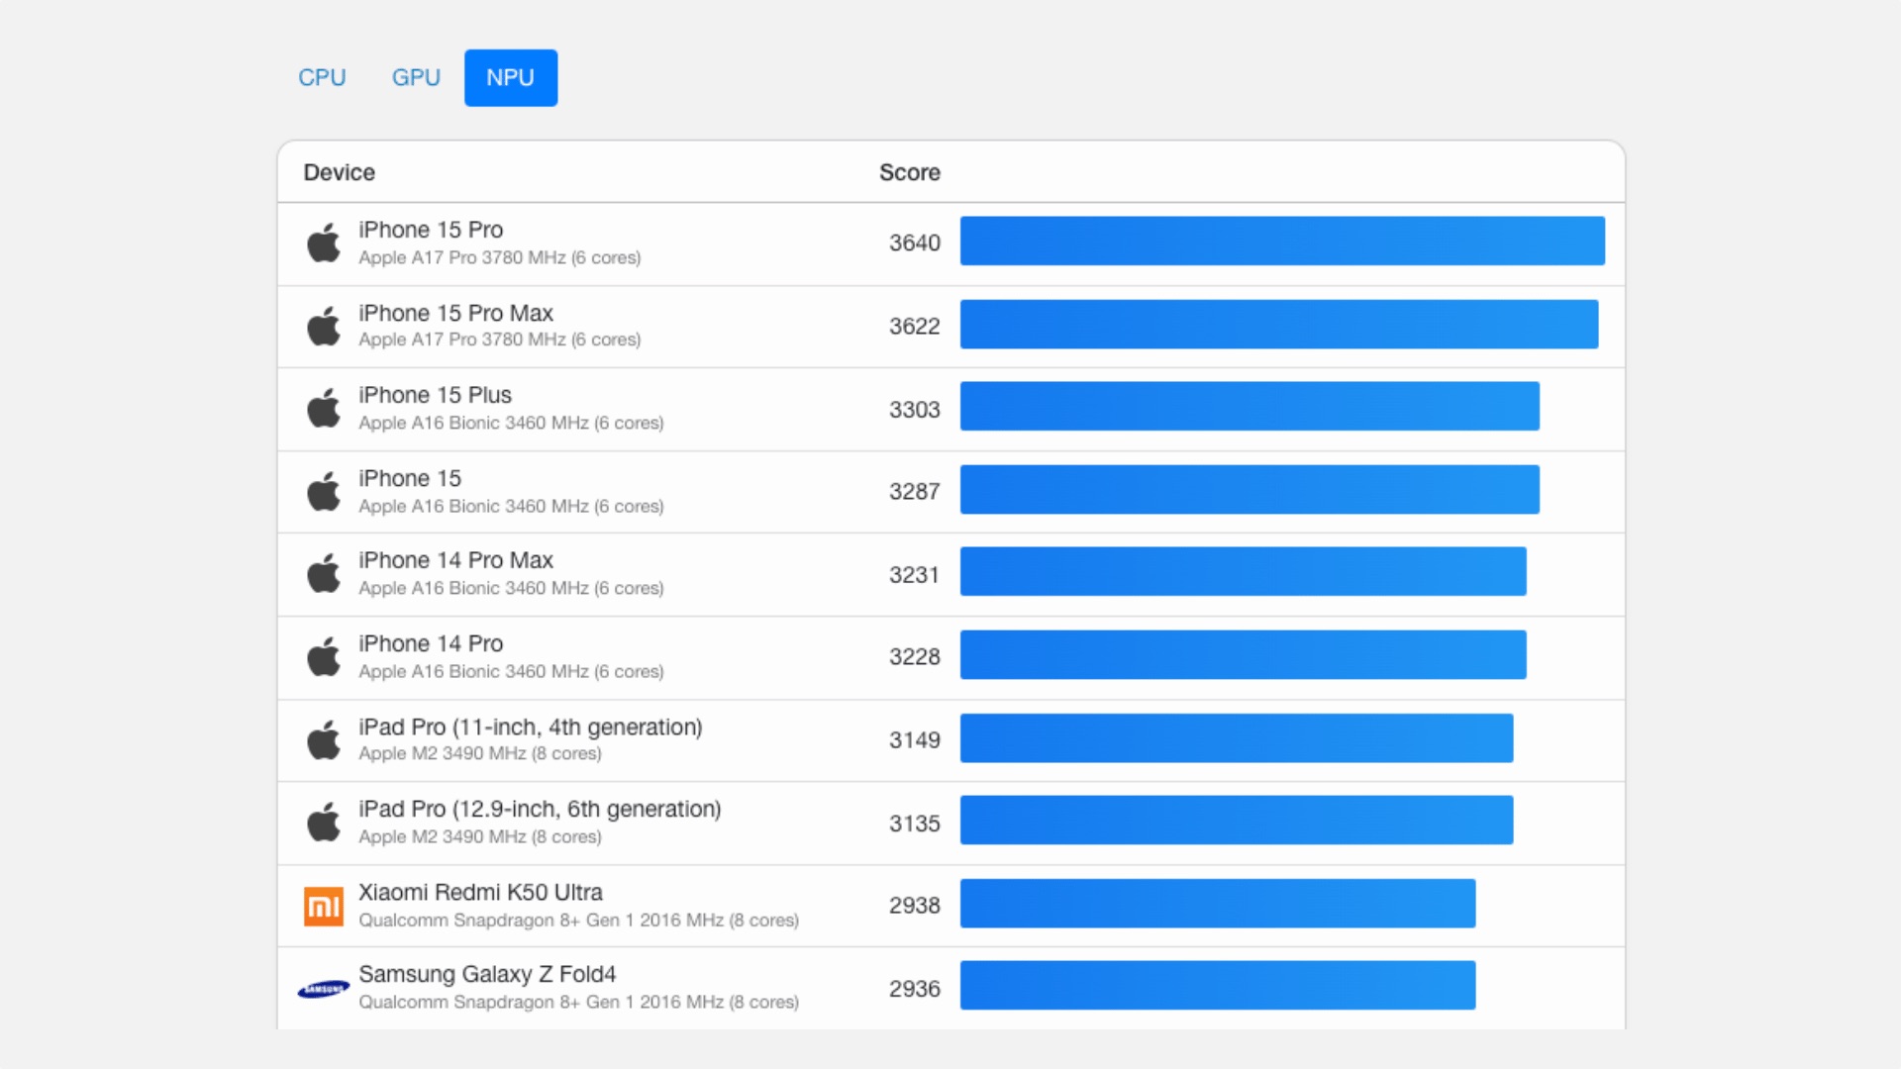Click the score bar for iPhone 15 Pro Max

(1279, 323)
